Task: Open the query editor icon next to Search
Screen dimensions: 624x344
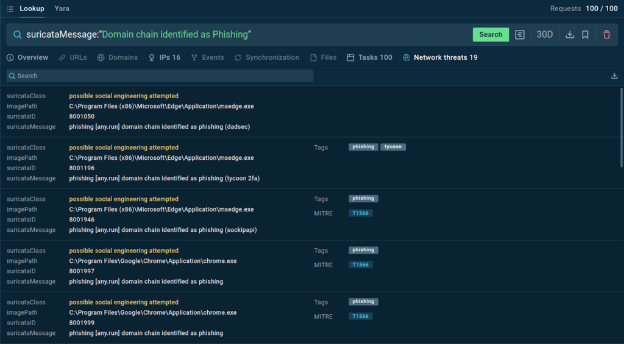Action: click(519, 35)
